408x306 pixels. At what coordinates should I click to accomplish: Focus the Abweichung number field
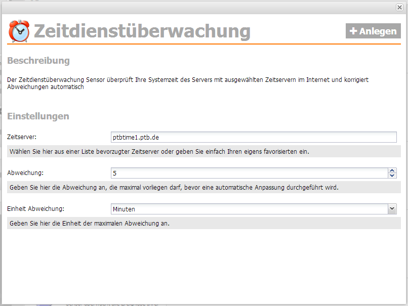coord(248,173)
